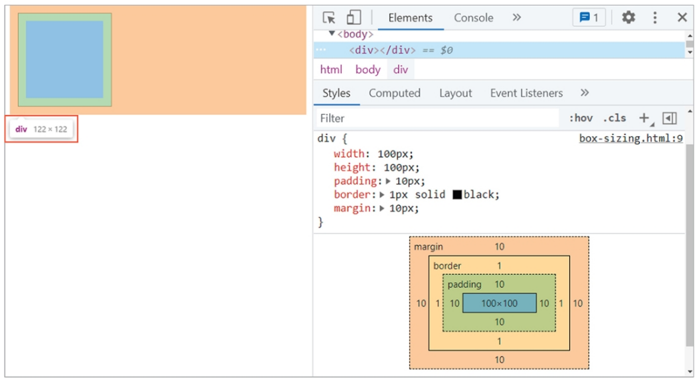Open the black border color swatch
Image resolution: width=697 pixels, height=379 pixels.
click(x=457, y=195)
